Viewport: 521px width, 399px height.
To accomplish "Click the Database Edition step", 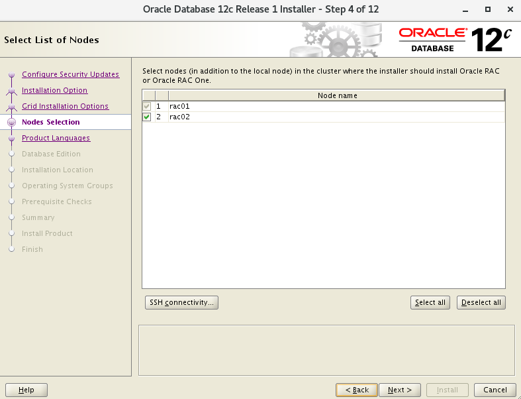I will [51, 154].
